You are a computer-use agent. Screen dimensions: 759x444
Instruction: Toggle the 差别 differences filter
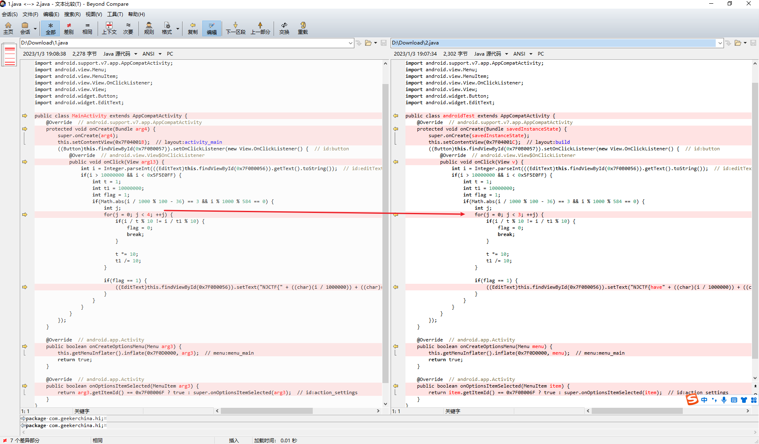pyautogui.click(x=69, y=28)
